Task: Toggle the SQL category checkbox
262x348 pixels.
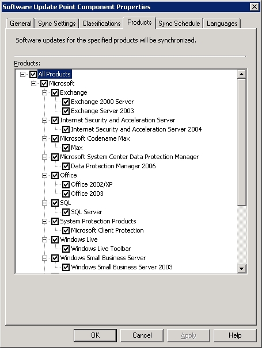Action: coord(55,203)
